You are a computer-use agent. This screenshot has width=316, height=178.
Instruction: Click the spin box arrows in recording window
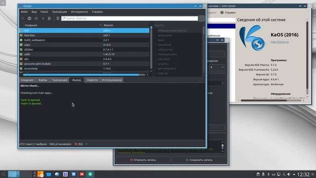coord(223,83)
